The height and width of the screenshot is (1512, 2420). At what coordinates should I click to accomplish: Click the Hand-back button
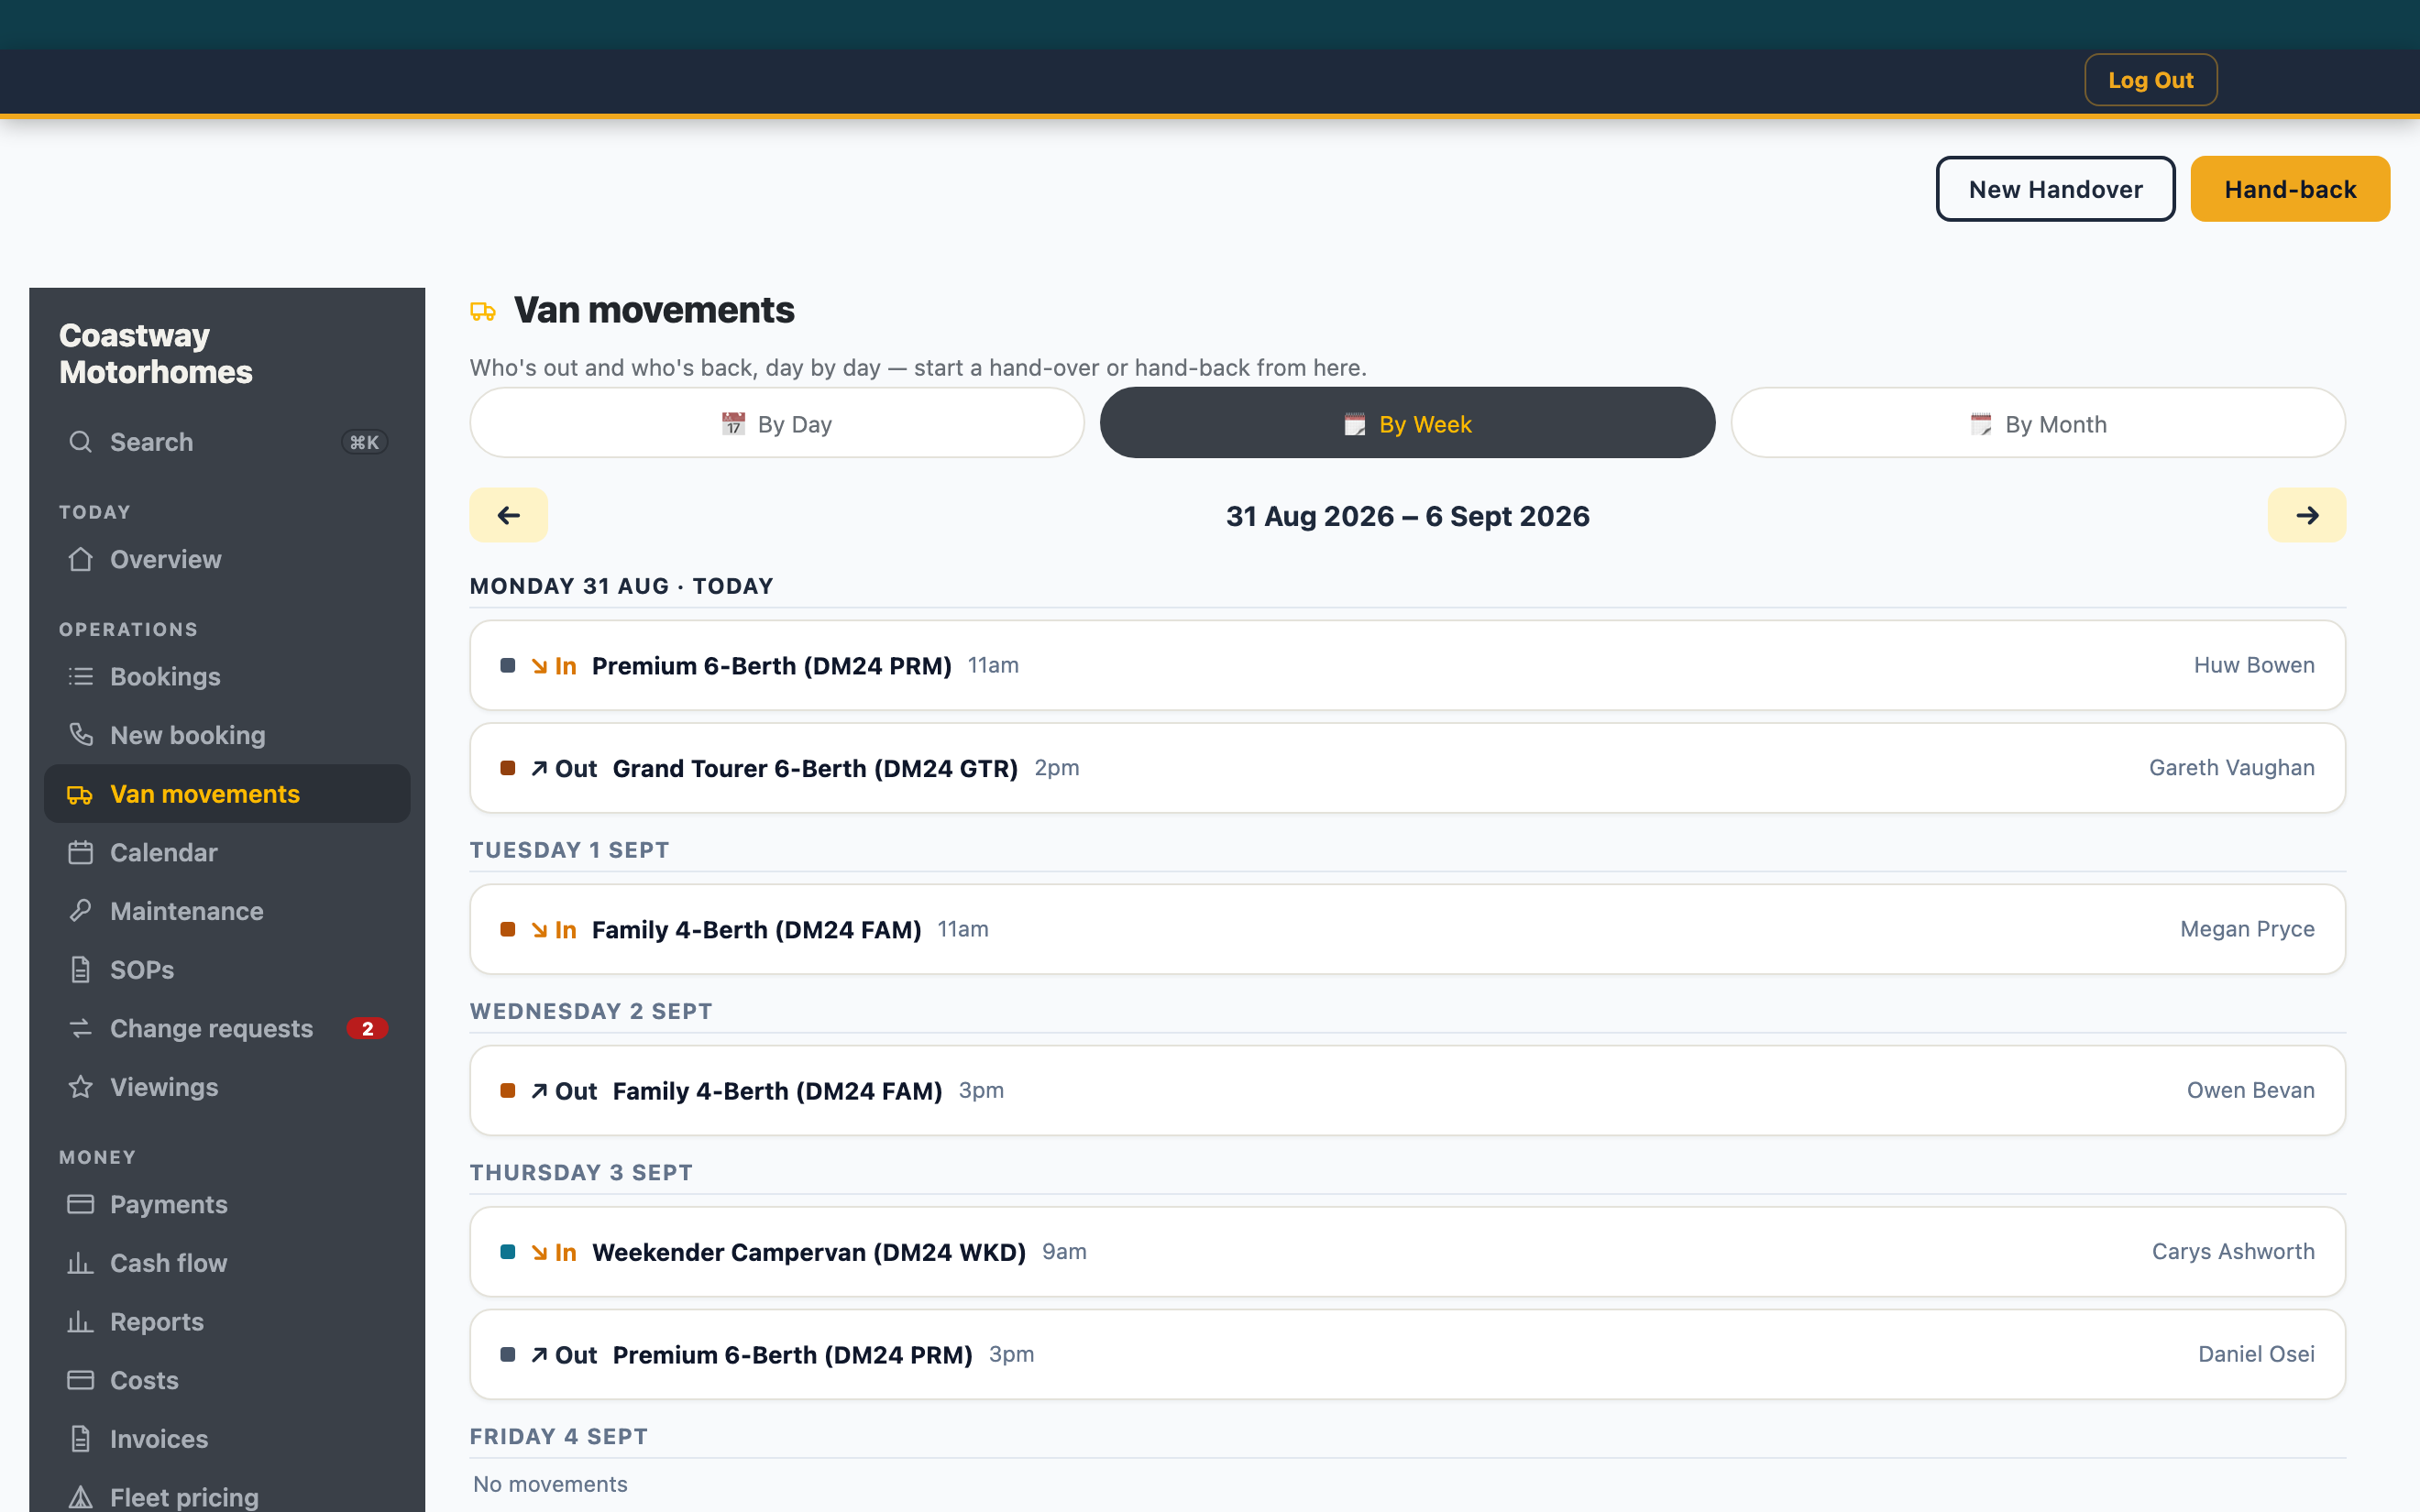[x=2290, y=189]
